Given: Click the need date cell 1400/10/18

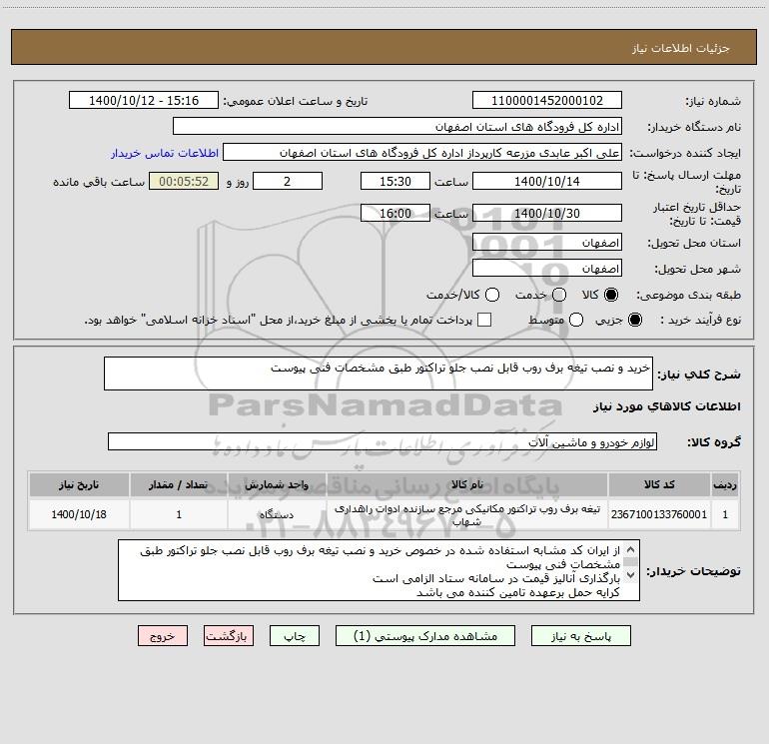Looking at the screenshot, I should point(79,514).
